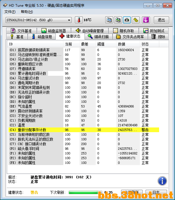
Task: Click the blue information icon
Action: pyautogui.click(x=162, y=181)
